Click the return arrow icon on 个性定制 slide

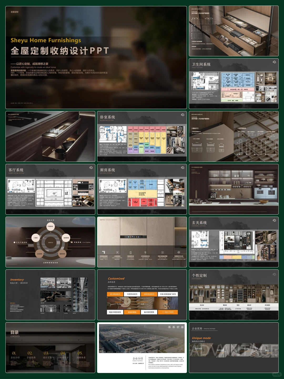click(x=274, y=274)
